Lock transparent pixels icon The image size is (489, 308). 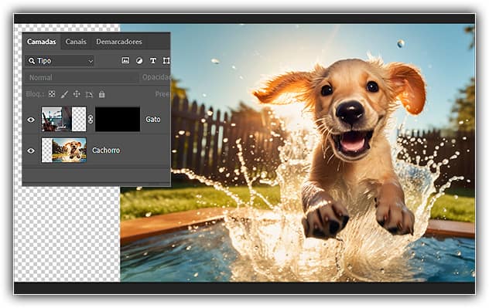(x=52, y=94)
